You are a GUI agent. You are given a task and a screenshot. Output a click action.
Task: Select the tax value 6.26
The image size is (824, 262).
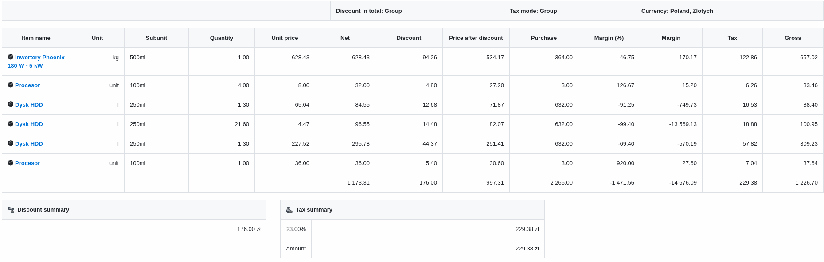(751, 85)
